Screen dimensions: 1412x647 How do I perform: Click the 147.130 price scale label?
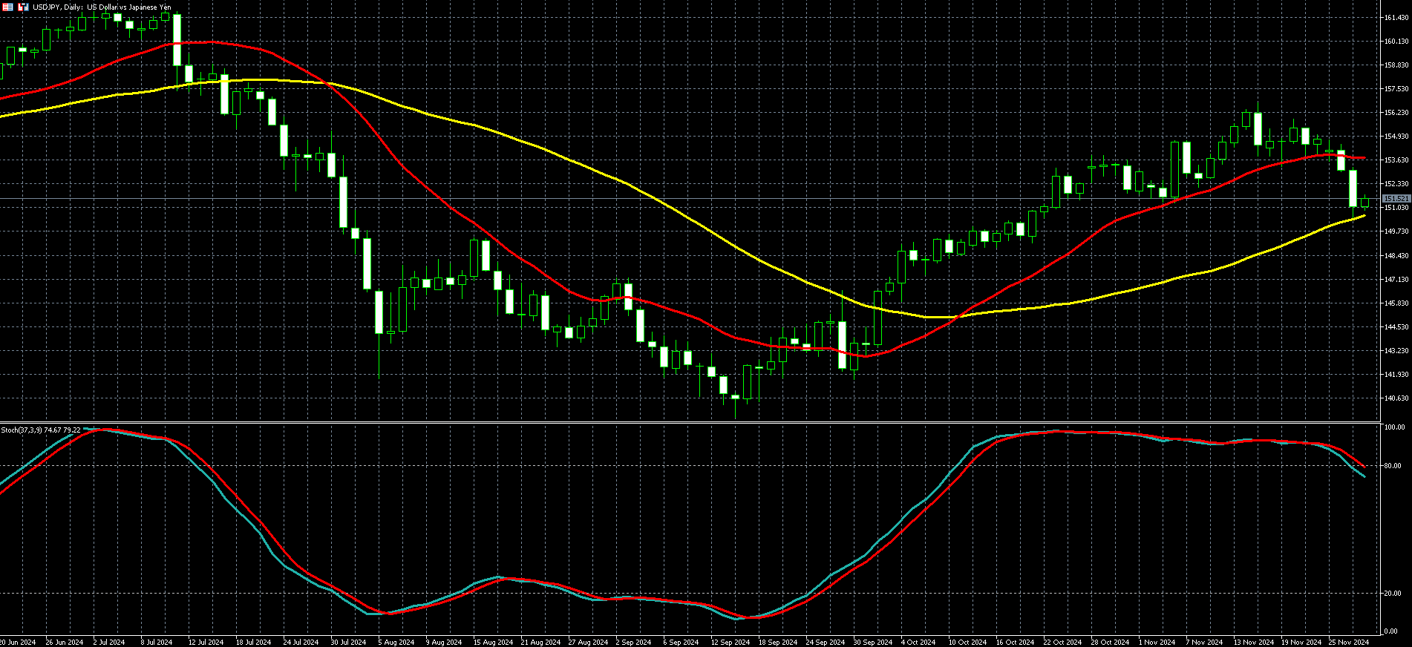click(1396, 280)
